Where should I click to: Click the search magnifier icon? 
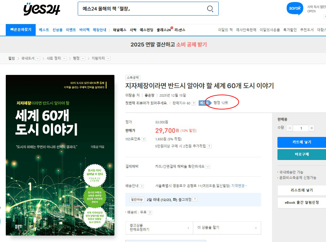point(210,9)
